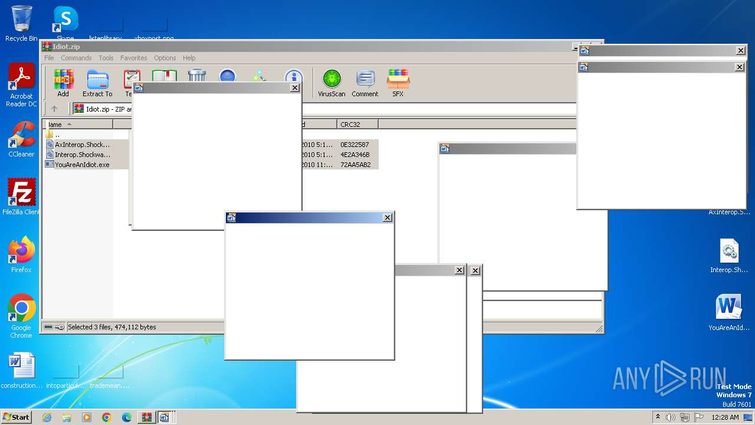
Task: Open the Tools menu
Action: tap(106, 58)
